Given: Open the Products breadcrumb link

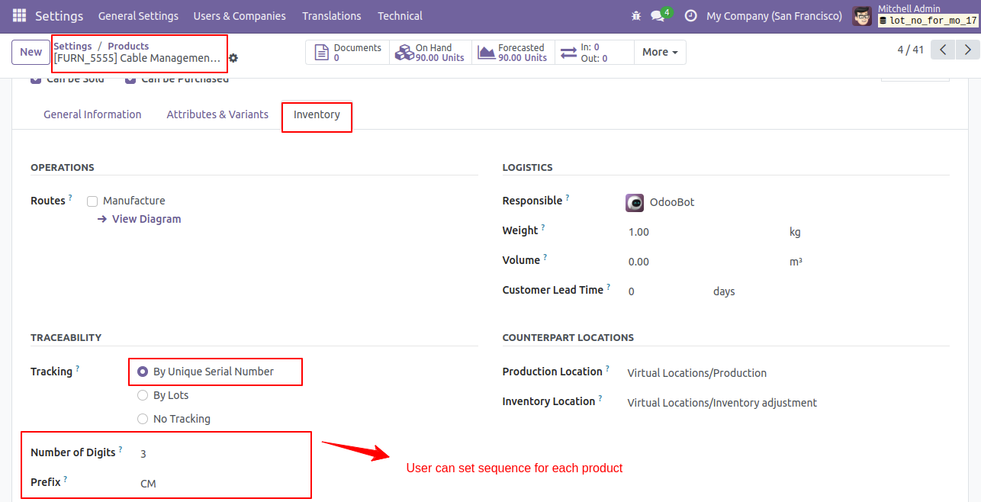Looking at the screenshot, I should pyautogui.click(x=128, y=47).
